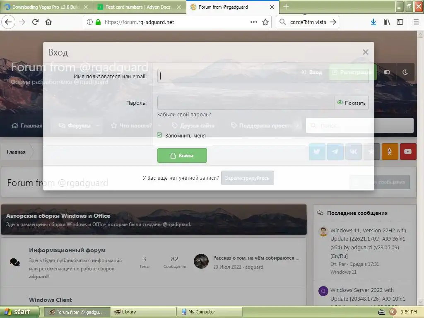Uncheck the Запомнить меня checkbox
424x318 pixels.
click(x=159, y=135)
